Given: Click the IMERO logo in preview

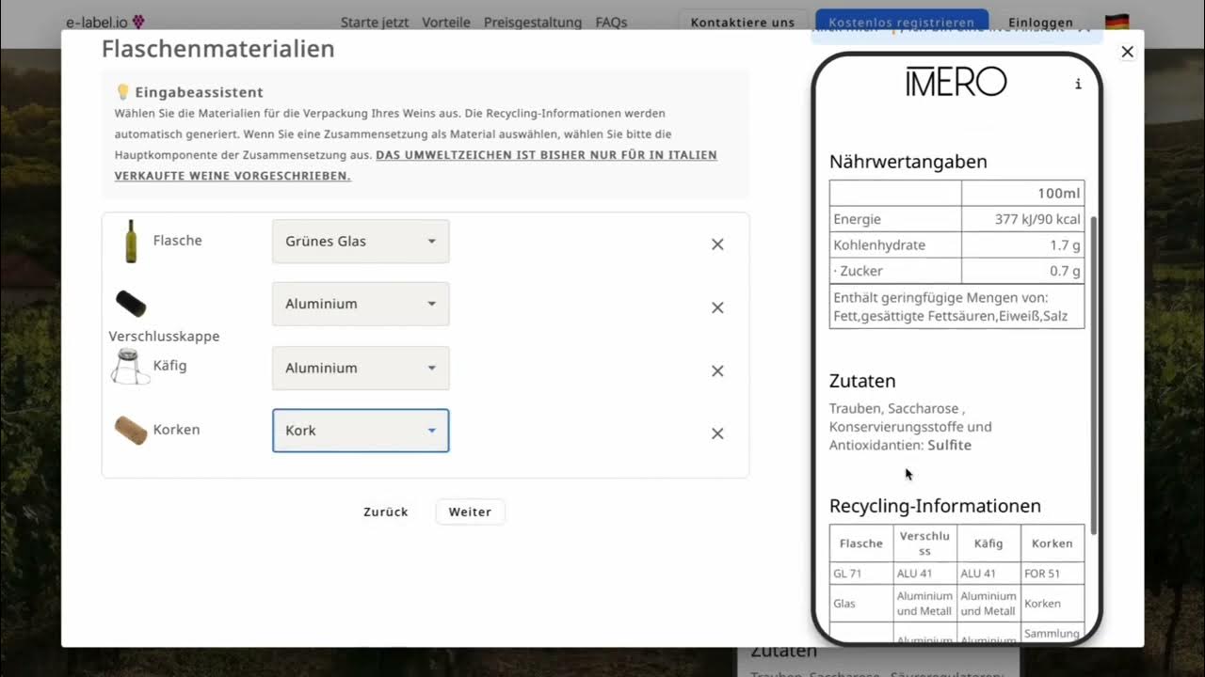Looking at the screenshot, I should pyautogui.click(x=956, y=82).
